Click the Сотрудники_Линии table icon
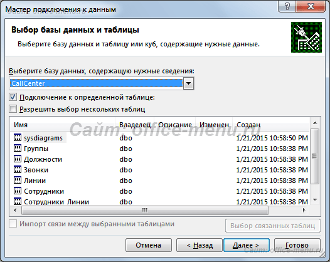Image resolution: width=330 pixels, height=262 pixels. (x=18, y=201)
